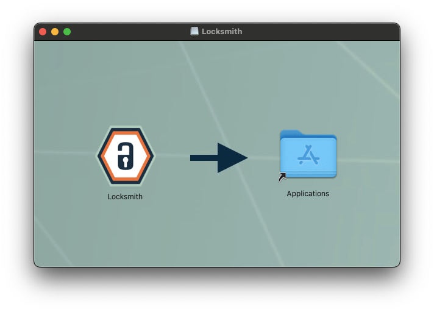The height and width of the screenshot is (312, 434).
Task: Zoom the window with the green button
Action: coord(67,32)
